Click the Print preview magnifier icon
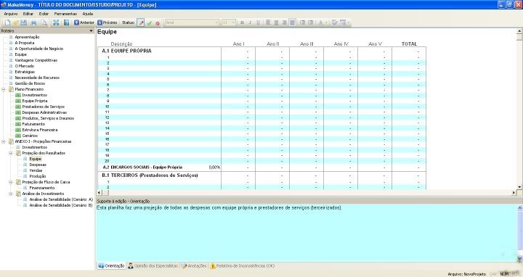The image size is (523, 277). (x=44, y=22)
